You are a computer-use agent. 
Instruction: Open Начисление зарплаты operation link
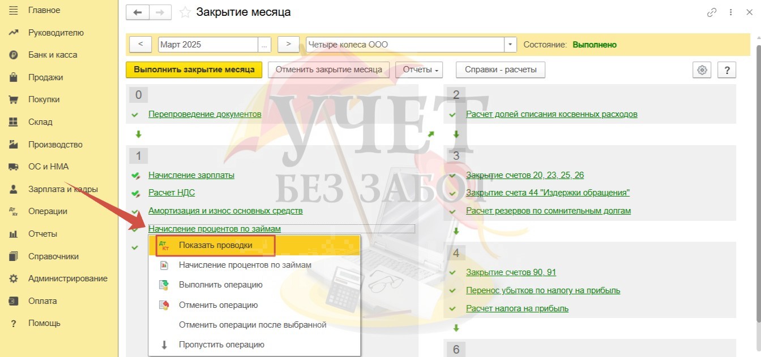[191, 175]
